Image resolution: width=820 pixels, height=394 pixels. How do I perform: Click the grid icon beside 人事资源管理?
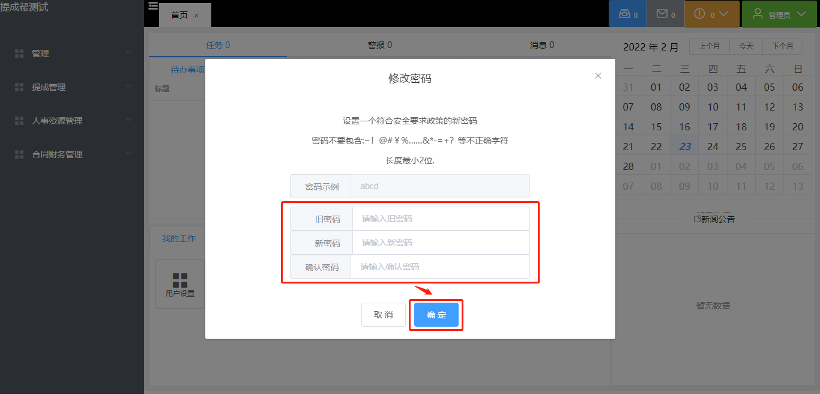pyautogui.click(x=19, y=121)
